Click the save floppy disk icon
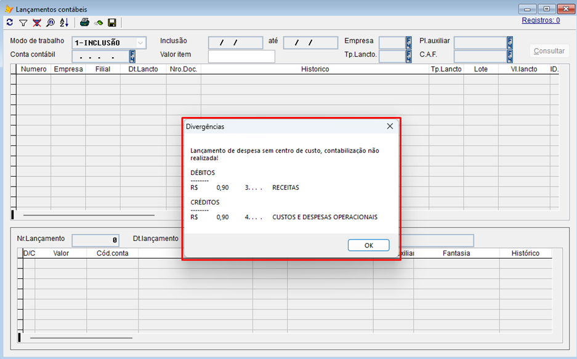Image resolution: width=577 pixels, height=359 pixels. [x=112, y=23]
